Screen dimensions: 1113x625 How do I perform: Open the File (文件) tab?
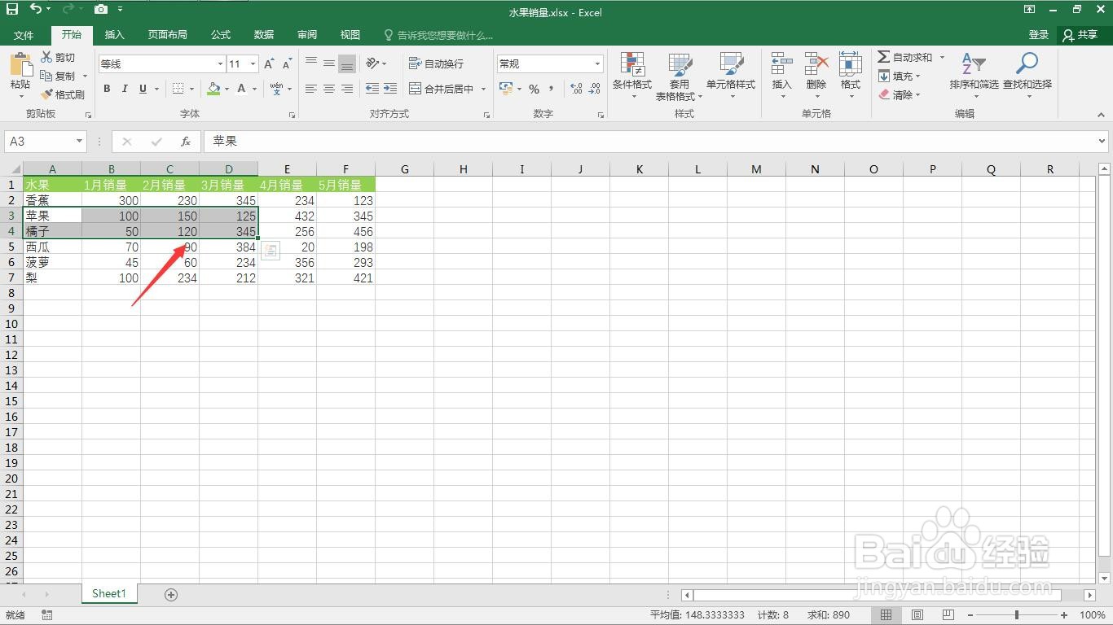[x=24, y=35]
